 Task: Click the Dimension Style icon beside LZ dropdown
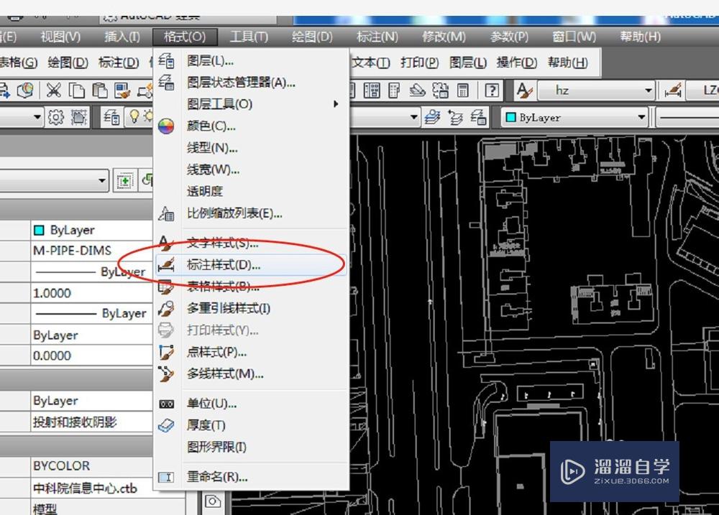click(x=672, y=91)
